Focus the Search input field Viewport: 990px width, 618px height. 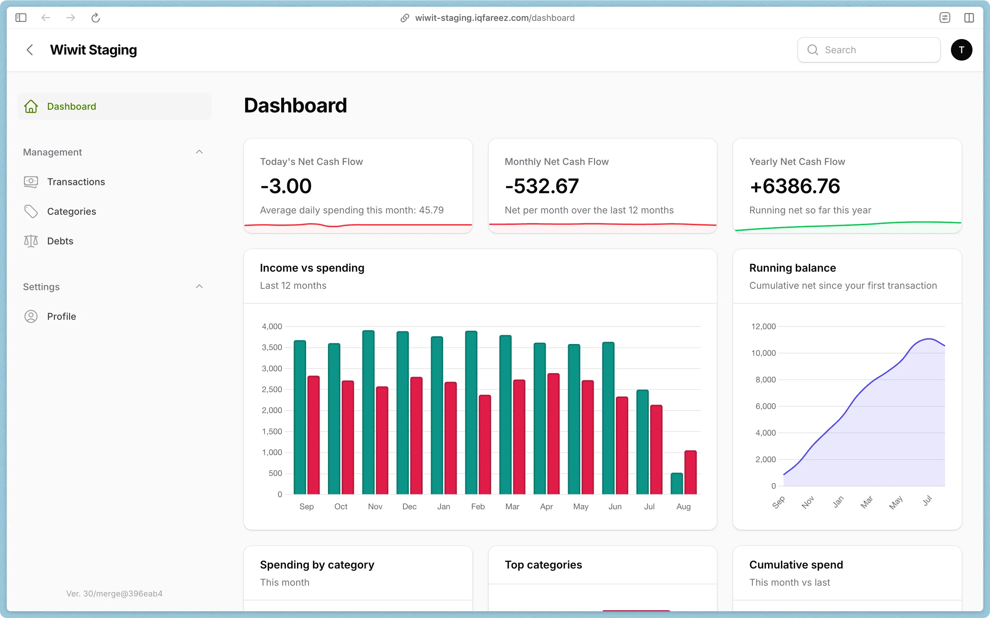click(869, 50)
